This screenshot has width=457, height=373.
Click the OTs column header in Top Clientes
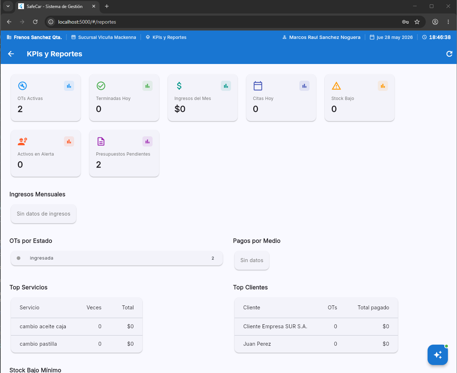pyautogui.click(x=332, y=308)
